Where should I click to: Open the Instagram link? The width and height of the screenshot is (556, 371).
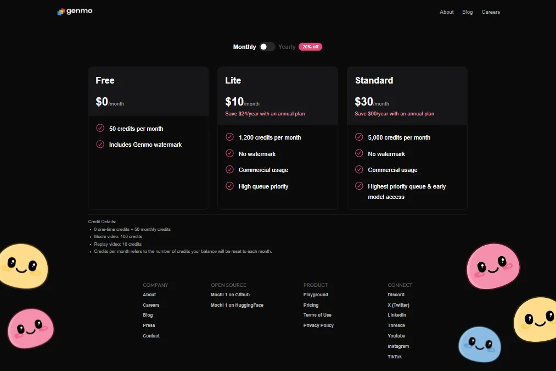click(398, 346)
